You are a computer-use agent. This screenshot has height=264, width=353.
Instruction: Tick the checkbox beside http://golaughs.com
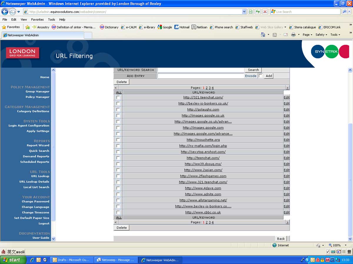[118, 109]
